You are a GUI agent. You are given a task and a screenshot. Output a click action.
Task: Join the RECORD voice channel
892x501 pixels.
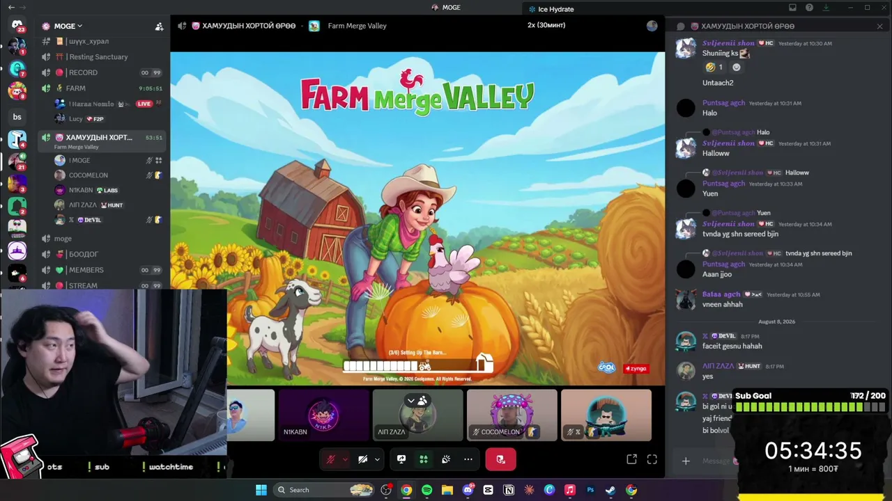click(102, 72)
